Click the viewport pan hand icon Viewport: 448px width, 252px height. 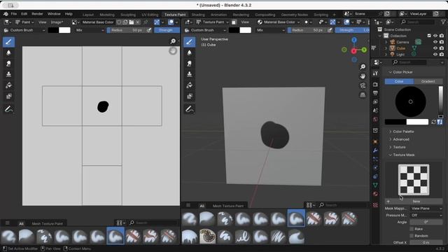[363, 76]
